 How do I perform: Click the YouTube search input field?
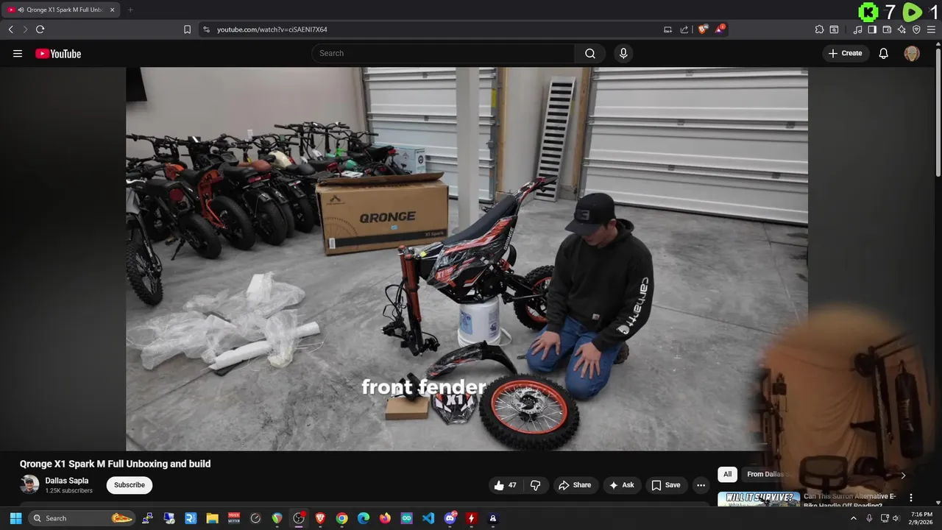(443, 53)
